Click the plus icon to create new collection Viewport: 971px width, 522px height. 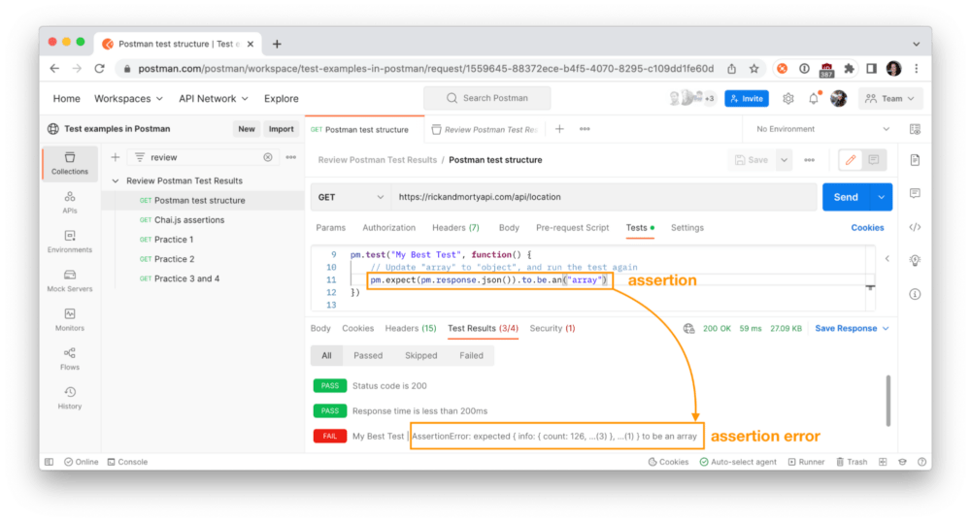116,157
